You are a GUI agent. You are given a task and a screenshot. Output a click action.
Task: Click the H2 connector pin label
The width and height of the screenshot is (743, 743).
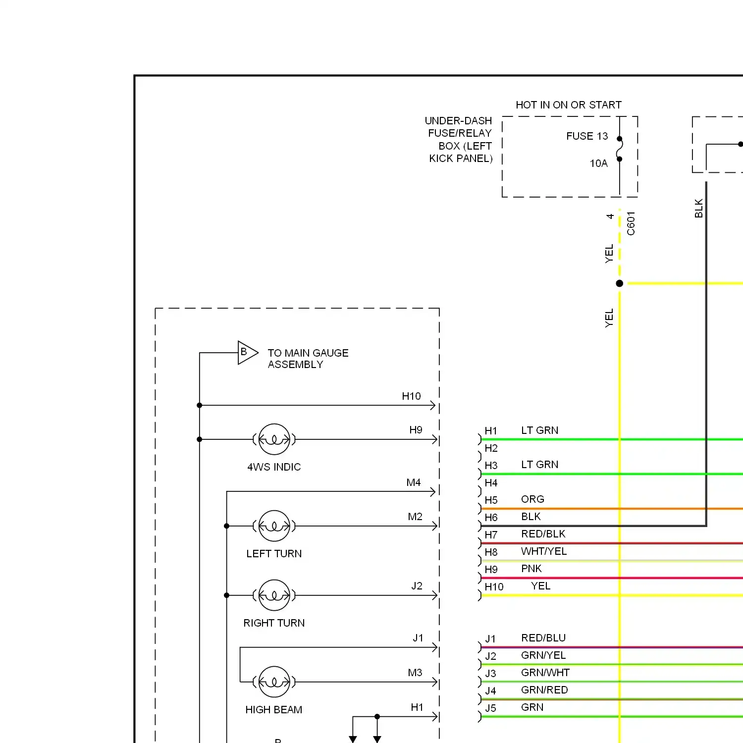pyautogui.click(x=491, y=448)
